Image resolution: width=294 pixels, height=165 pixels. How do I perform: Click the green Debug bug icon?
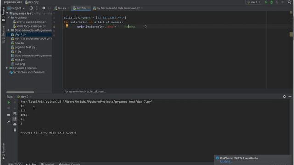[x=271, y=2]
